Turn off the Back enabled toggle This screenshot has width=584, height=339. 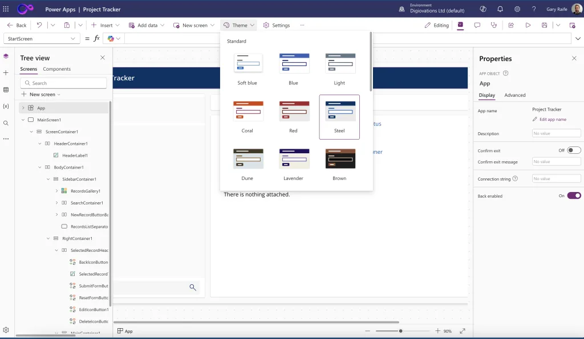(x=574, y=196)
